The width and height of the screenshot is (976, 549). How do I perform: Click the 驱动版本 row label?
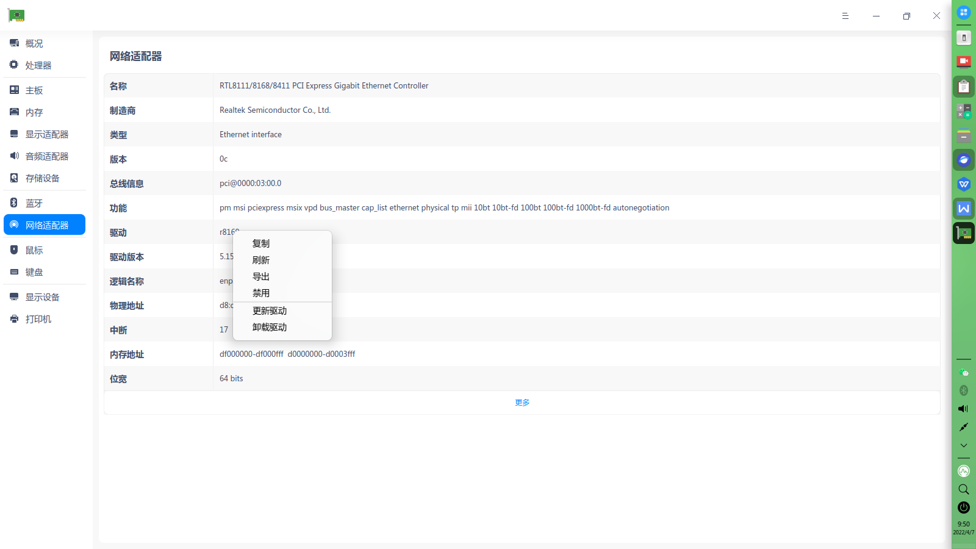coord(127,257)
